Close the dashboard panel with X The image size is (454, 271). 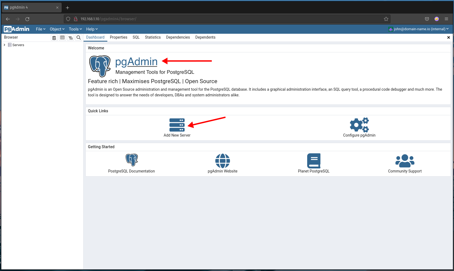[449, 38]
